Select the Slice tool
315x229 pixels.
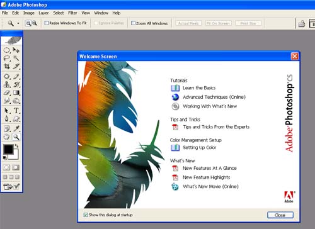(x=16, y=66)
